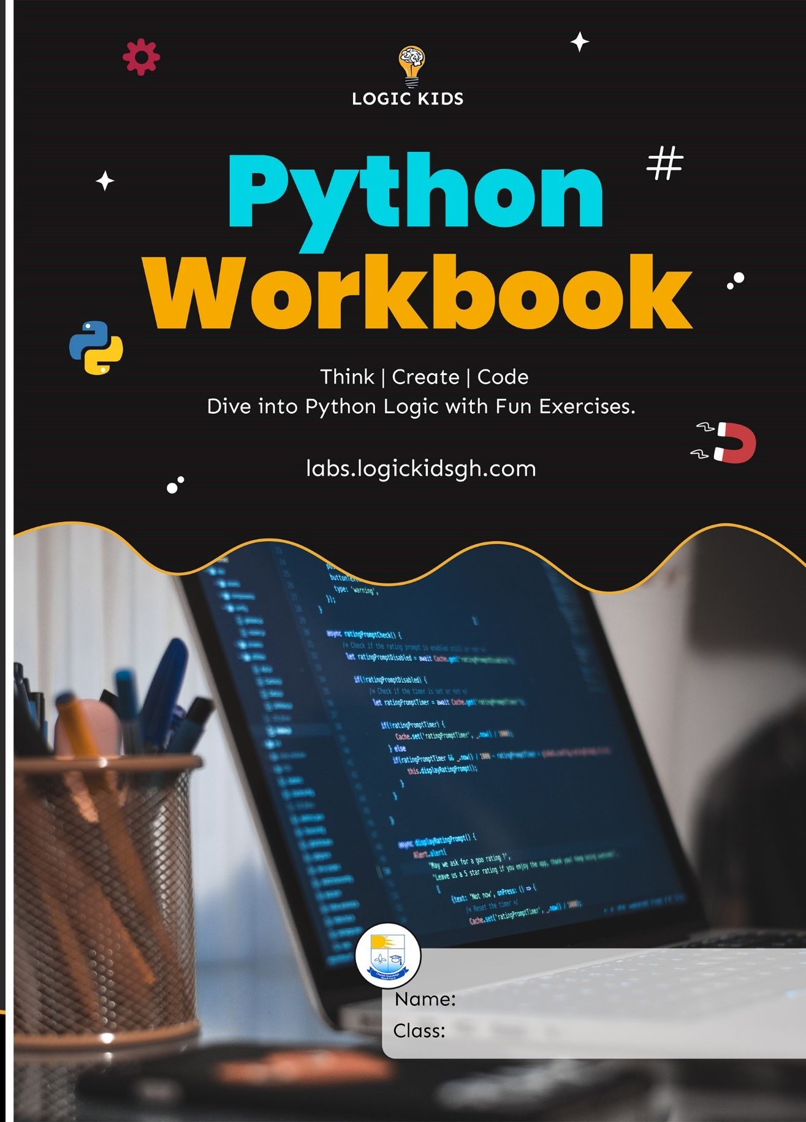Click the white hash symbol

[x=665, y=164]
